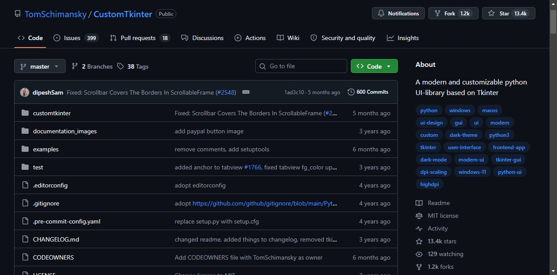557x275 pixels.
Task: Expand the green Code dropdown
Action: tap(374, 66)
